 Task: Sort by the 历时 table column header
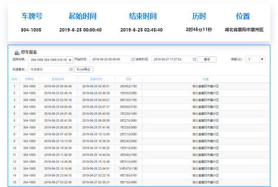[129, 79]
